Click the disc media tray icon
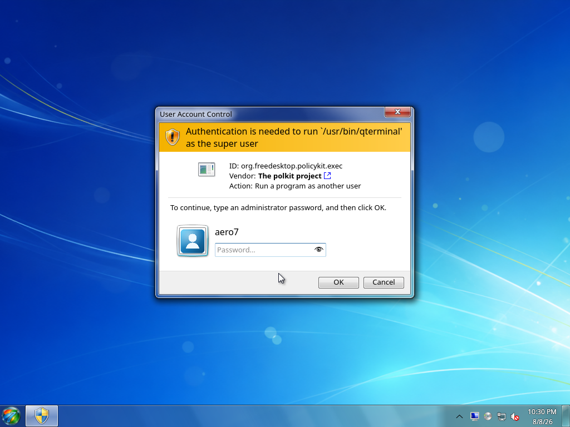 point(488,416)
